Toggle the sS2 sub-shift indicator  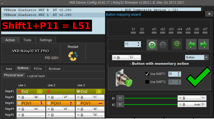163,33
